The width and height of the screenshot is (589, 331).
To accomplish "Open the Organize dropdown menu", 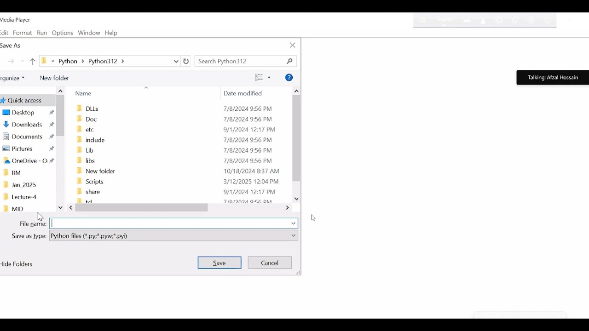I will click(x=12, y=78).
